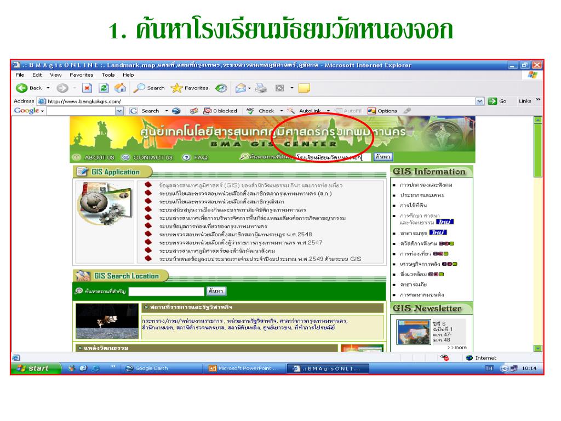Open the budget link ending ด้วยระบบ GIS
Screen dimensions: 561x421
pyautogui.click(x=260, y=259)
